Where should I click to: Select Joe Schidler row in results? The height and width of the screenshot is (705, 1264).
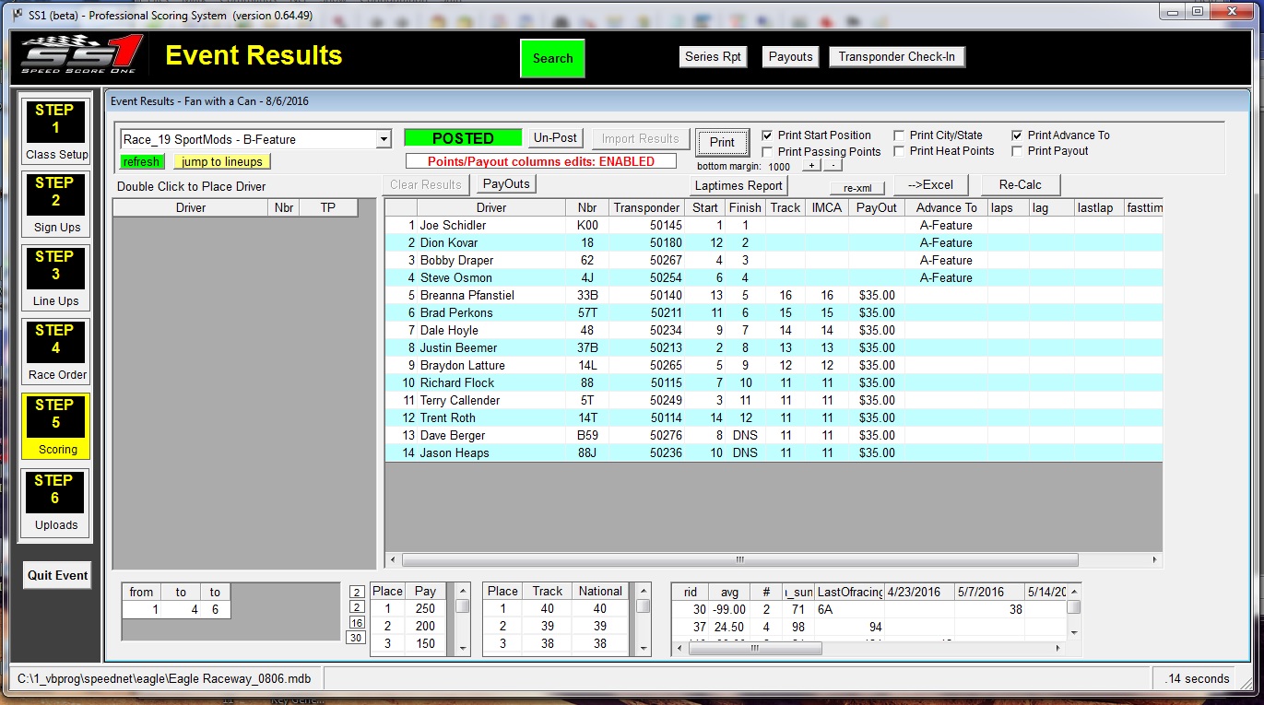[x=453, y=226]
